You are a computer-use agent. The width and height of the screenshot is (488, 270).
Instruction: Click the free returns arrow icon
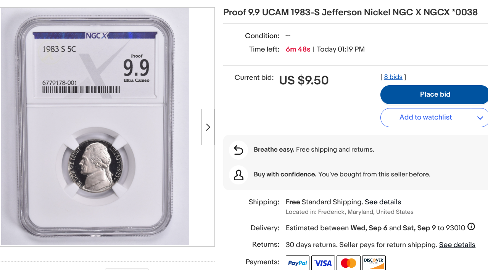tap(238, 150)
